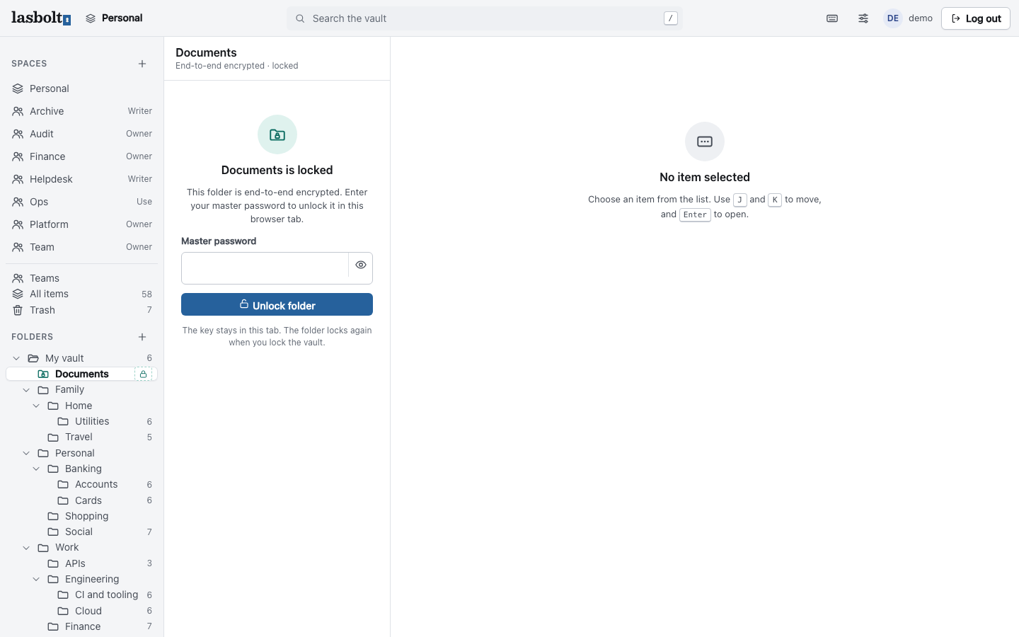Image resolution: width=1019 pixels, height=637 pixels.
Task: Open the Trash
Action: pyautogui.click(x=81, y=310)
